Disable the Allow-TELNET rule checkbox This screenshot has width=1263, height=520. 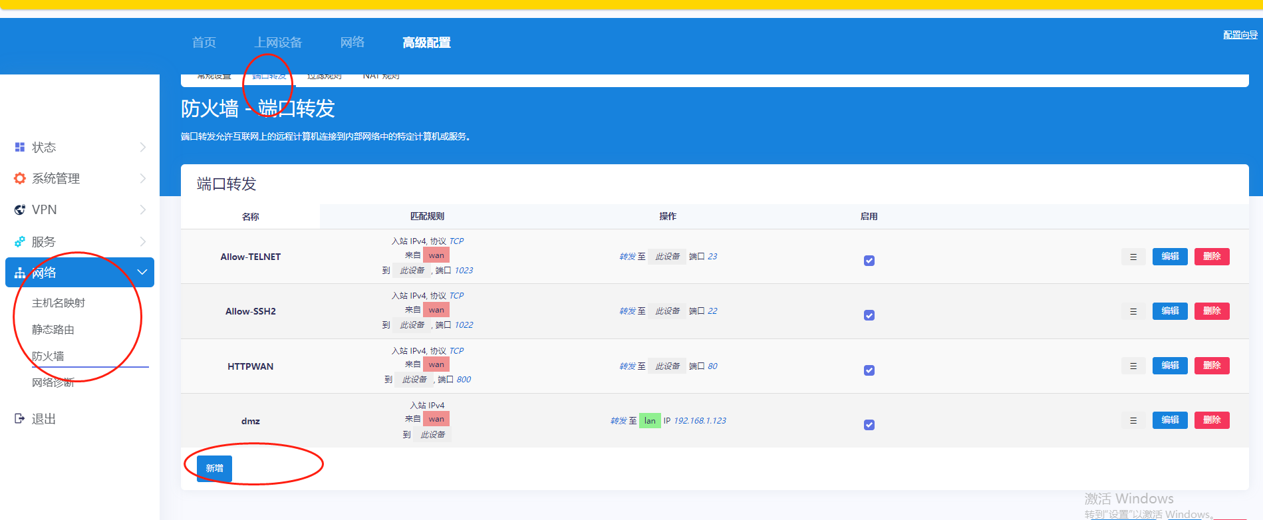pos(869,261)
